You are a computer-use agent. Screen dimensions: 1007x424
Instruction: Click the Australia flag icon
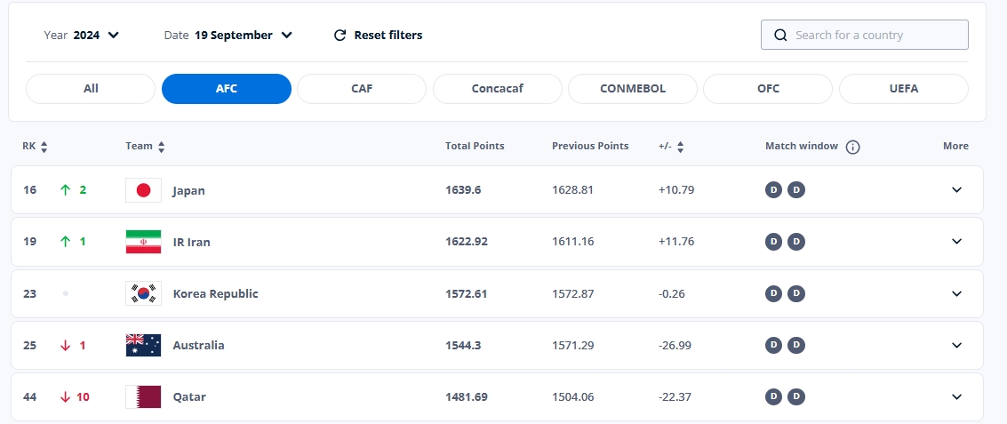tap(143, 345)
